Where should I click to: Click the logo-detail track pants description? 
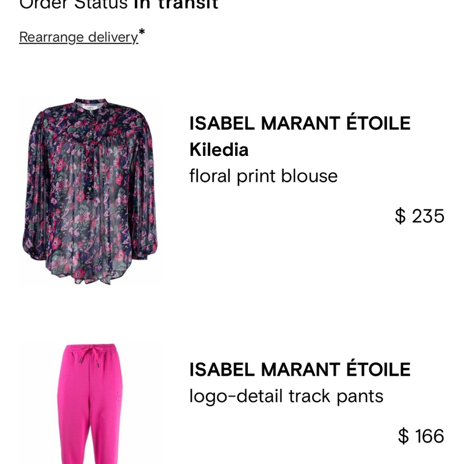coord(286,396)
